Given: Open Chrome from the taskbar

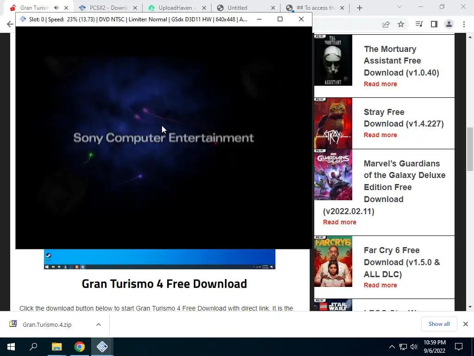Looking at the screenshot, I should tap(79, 347).
